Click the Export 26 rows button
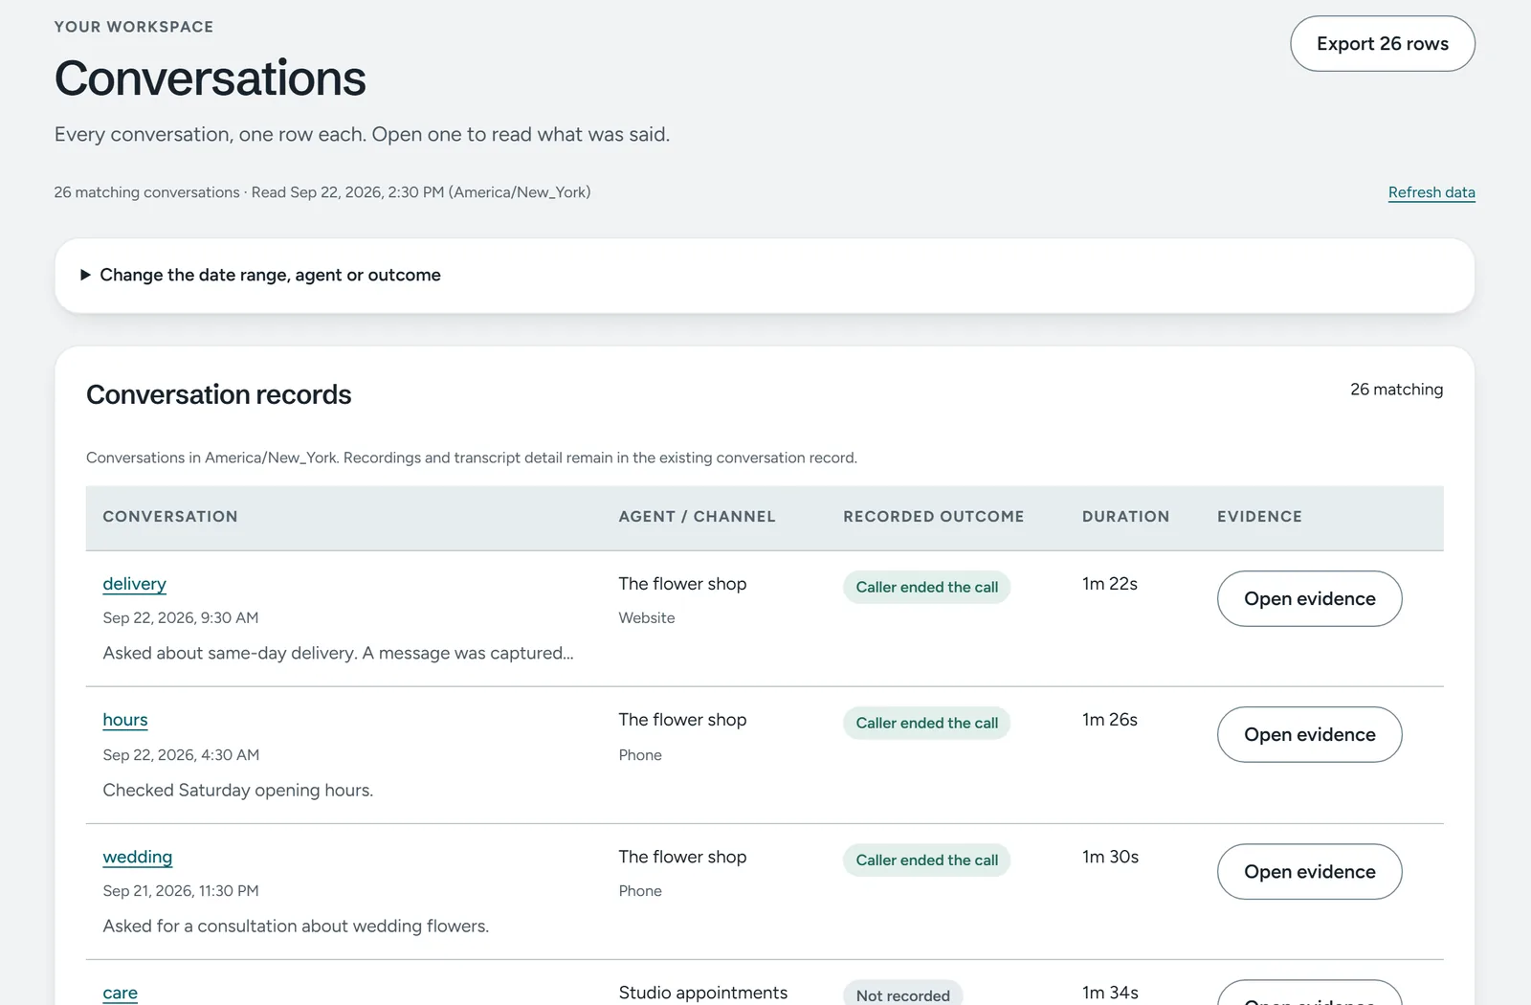 click(x=1383, y=43)
